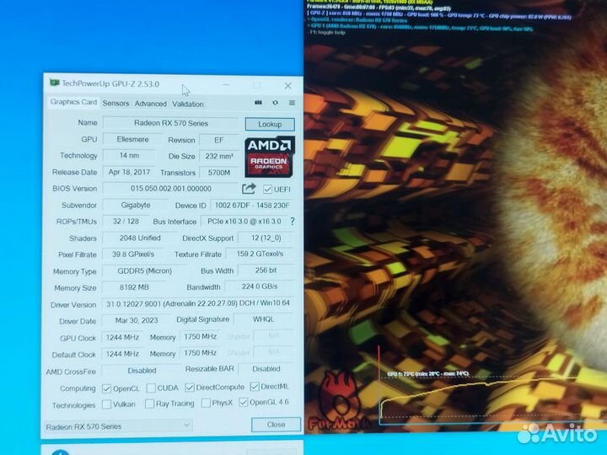The height and width of the screenshot is (455, 607).
Task: Open the Advanced tab
Action: 151,104
